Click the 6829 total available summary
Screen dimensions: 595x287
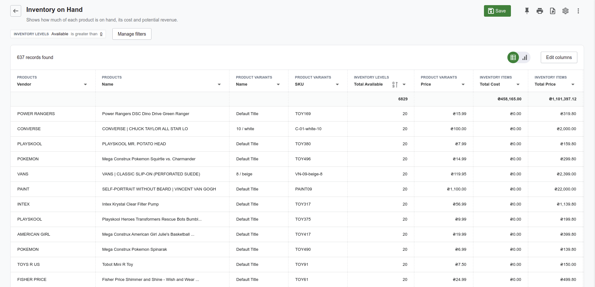pos(403,99)
